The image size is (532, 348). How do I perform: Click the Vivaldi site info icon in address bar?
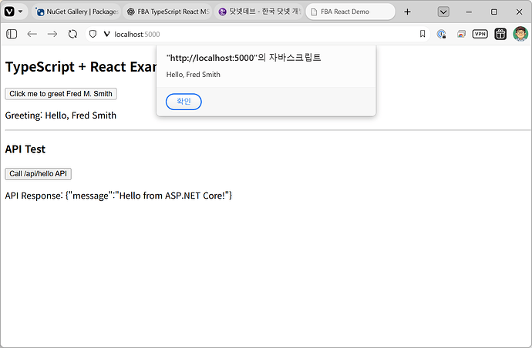point(107,34)
